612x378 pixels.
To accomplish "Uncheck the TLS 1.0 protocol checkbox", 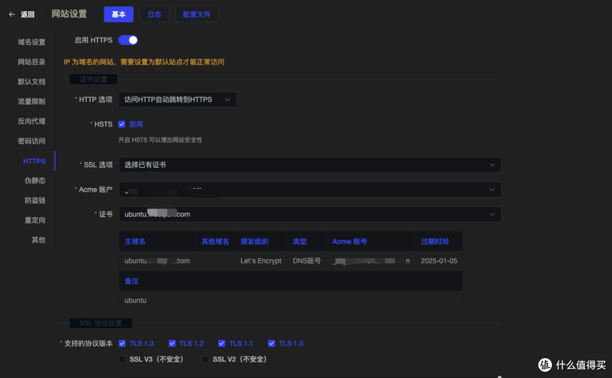I will tap(271, 343).
